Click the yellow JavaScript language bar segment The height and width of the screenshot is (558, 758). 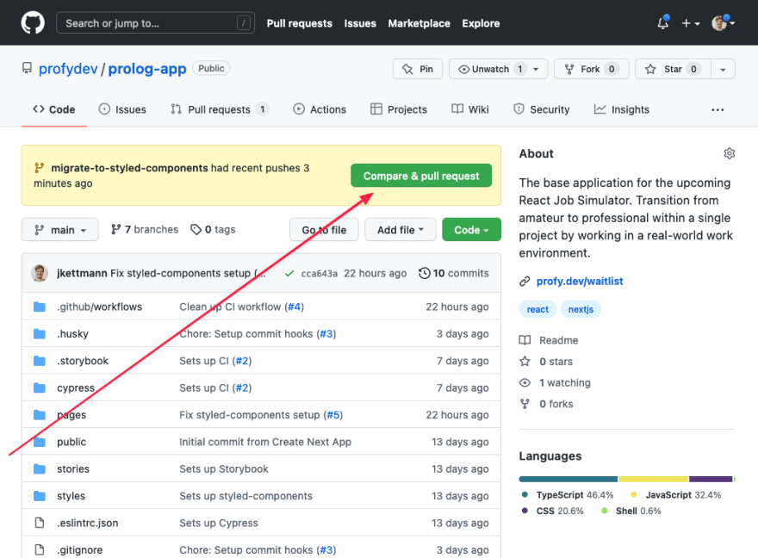click(653, 480)
